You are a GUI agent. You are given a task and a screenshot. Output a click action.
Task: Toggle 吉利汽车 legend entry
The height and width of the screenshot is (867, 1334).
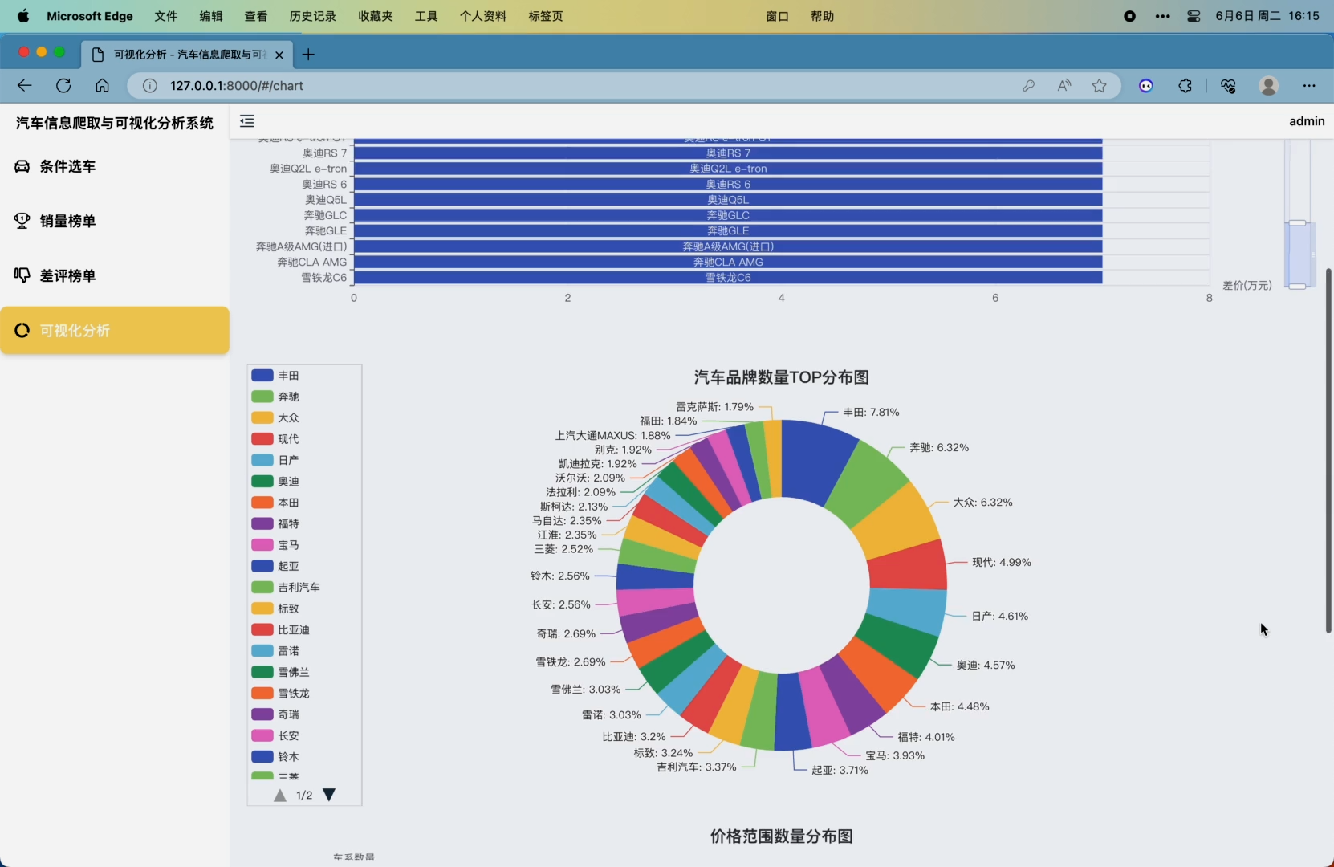(x=286, y=587)
